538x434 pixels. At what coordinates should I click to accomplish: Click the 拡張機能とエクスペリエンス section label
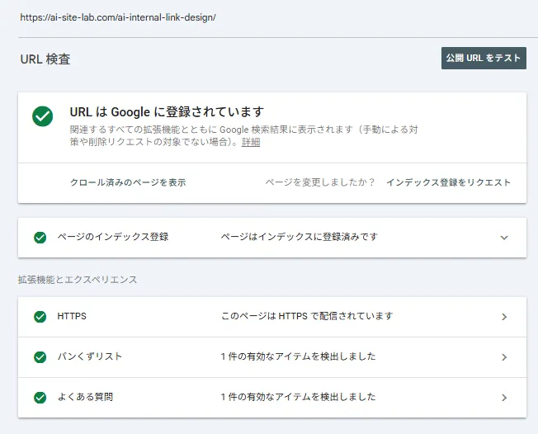(78, 280)
